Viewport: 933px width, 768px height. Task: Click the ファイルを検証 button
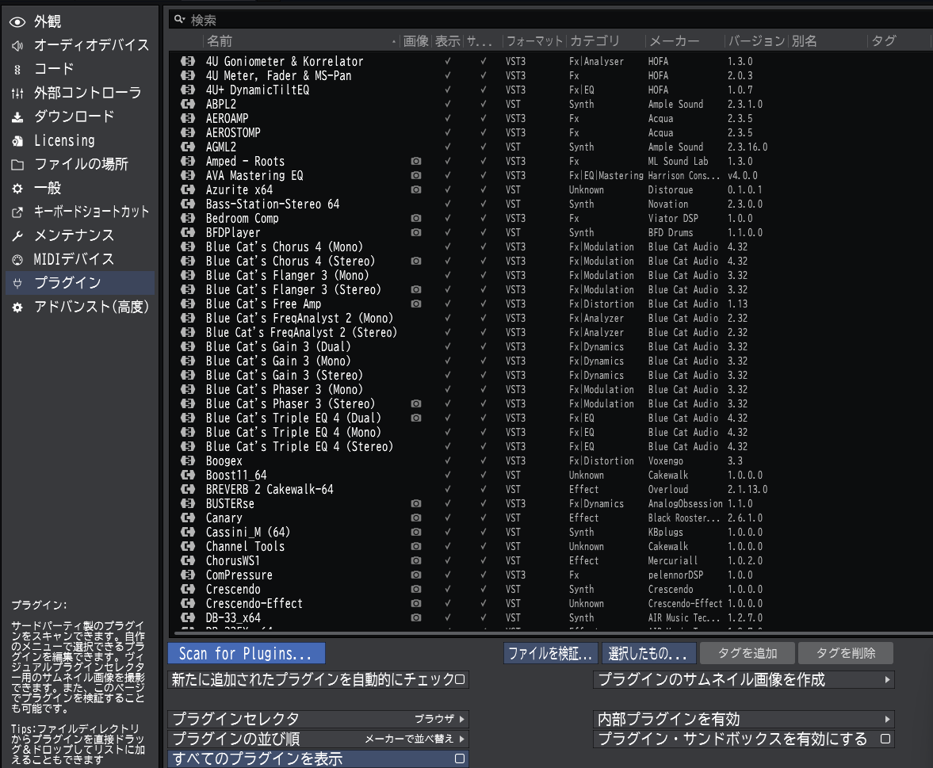550,653
